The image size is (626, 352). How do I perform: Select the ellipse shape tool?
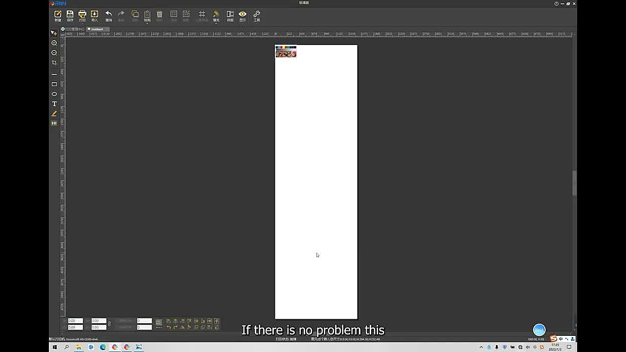(54, 94)
